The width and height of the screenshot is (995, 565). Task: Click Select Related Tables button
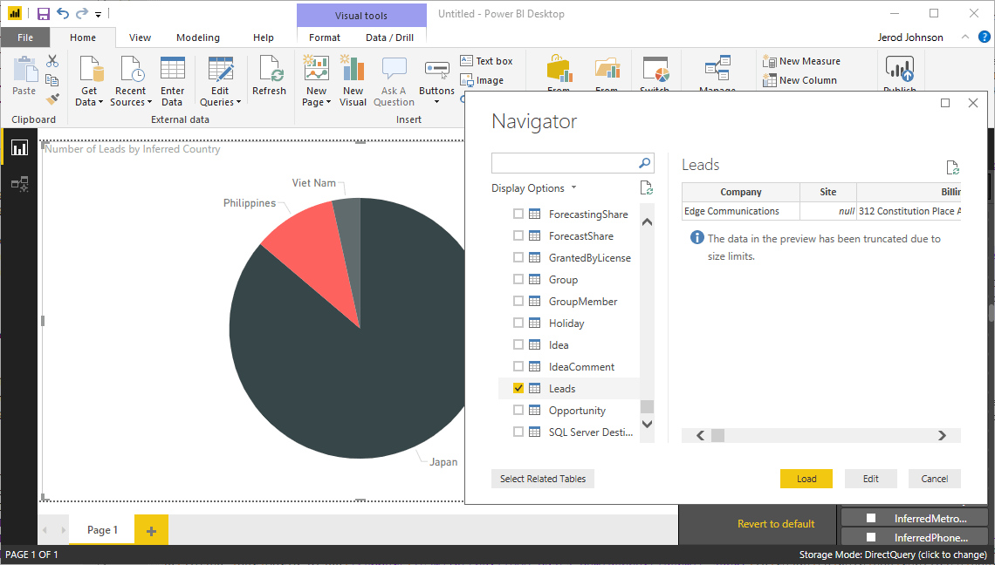(543, 479)
